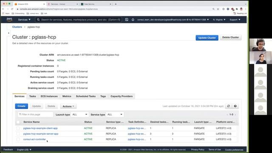Close the Amazon ECS browser tab
The height and width of the screenshot is (153, 272).
[x=44, y=4]
